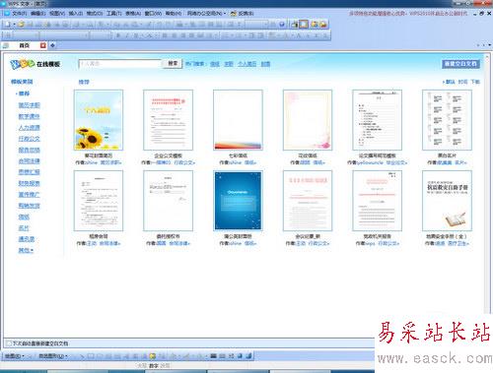Tick the start-with-blank-document checkbox

click(x=9, y=343)
